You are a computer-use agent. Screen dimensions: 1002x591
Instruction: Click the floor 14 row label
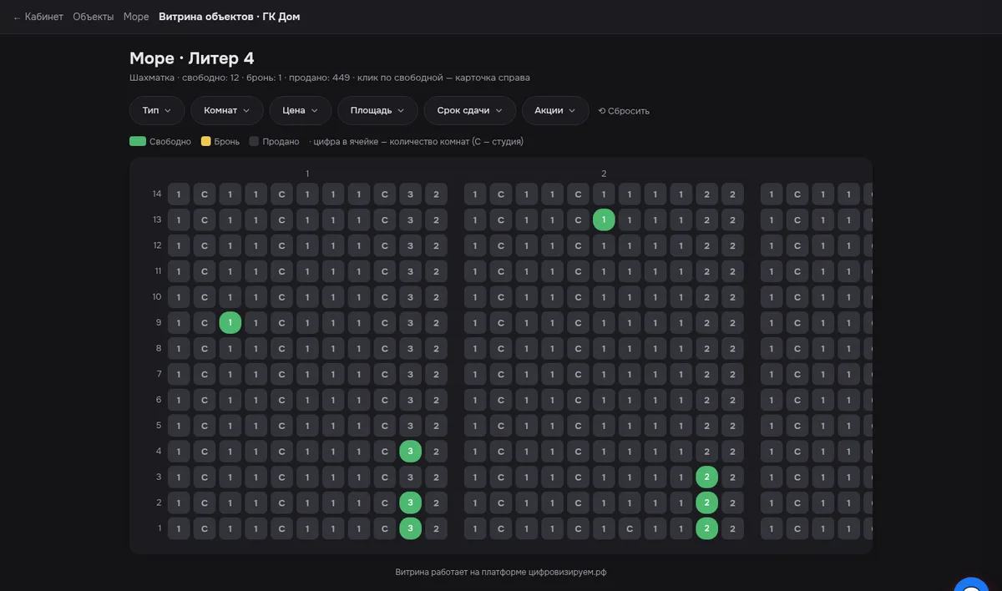click(156, 194)
